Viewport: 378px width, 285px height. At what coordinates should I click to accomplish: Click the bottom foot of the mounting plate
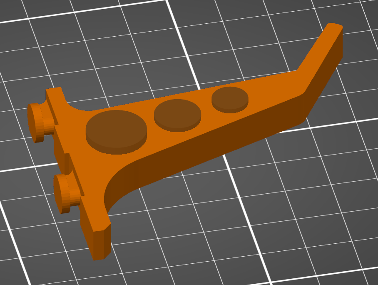[99, 242]
